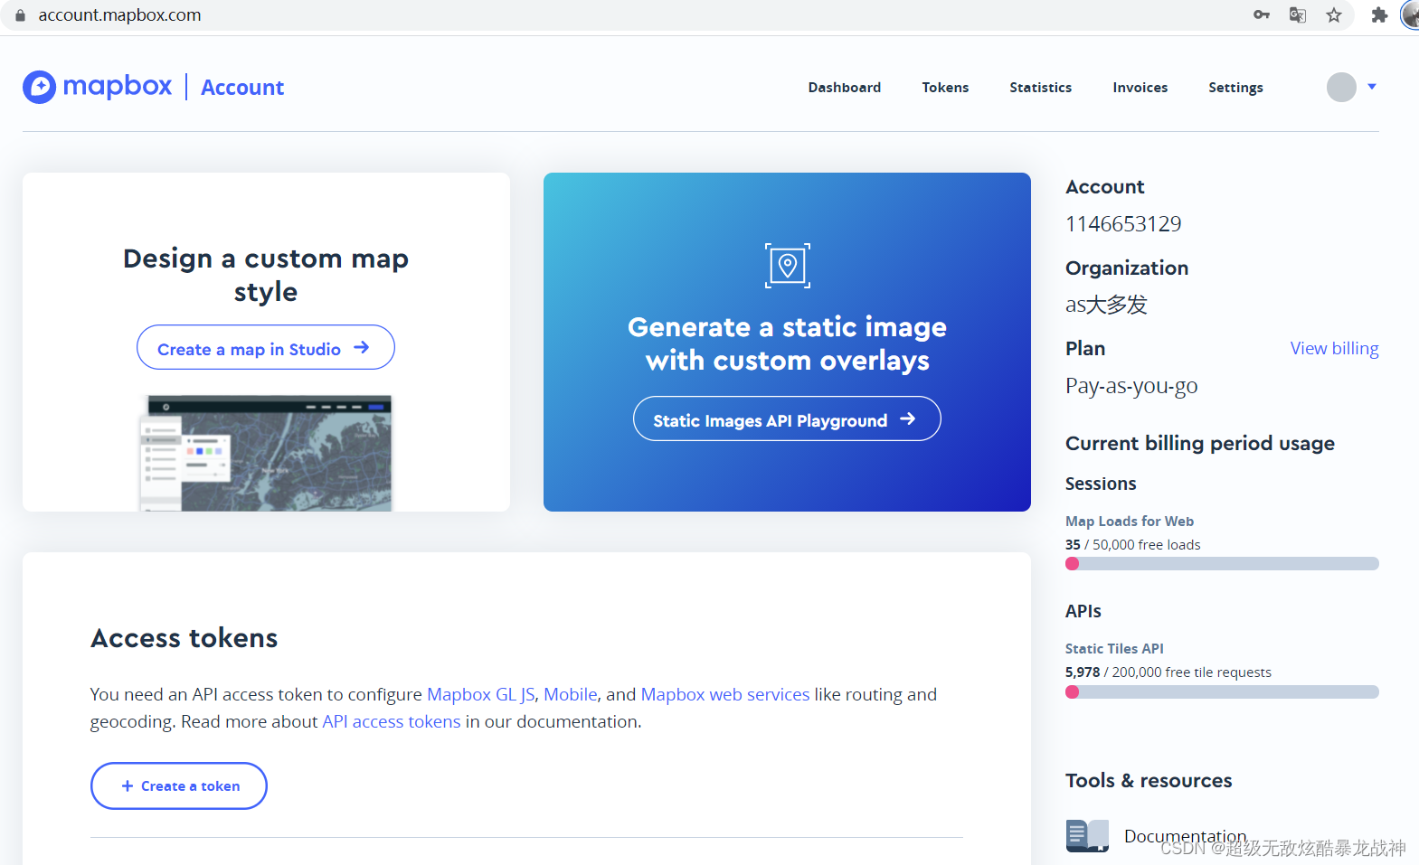Open the Documentation book icon

(1087, 835)
